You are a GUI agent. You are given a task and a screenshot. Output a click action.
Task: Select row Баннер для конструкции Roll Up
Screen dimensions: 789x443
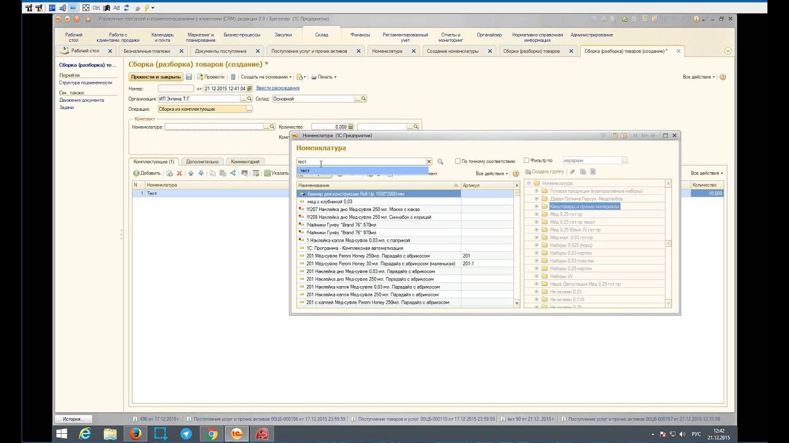[379, 194]
